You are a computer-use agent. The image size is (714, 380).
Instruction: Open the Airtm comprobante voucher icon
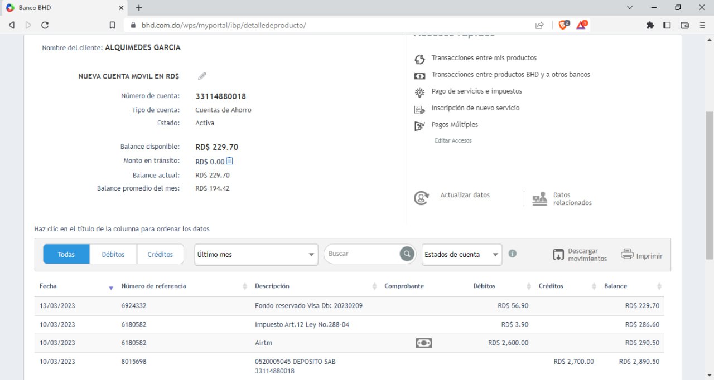tap(423, 343)
